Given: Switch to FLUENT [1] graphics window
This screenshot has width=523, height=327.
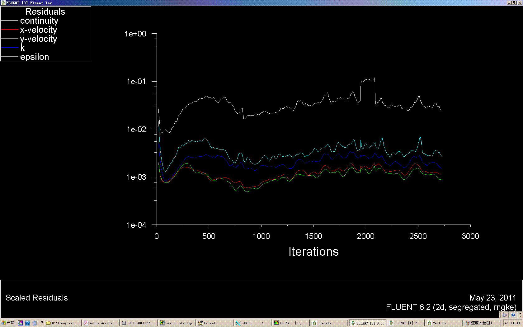Looking at the screenshot, I should pos(405,323).
